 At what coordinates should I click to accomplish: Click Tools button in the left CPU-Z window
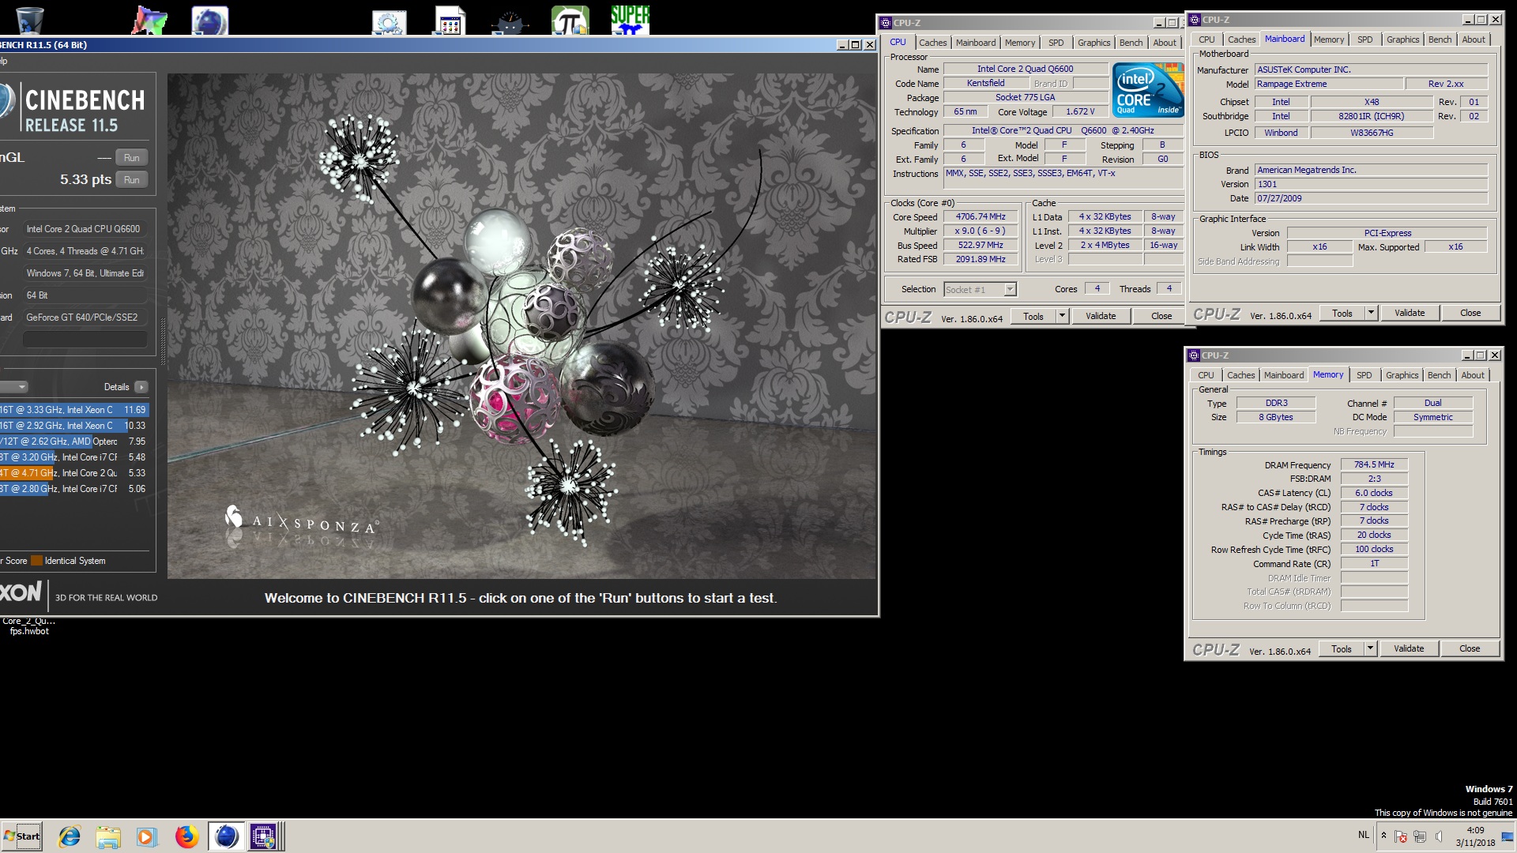pyautogui.click(x=1033, y=317)
